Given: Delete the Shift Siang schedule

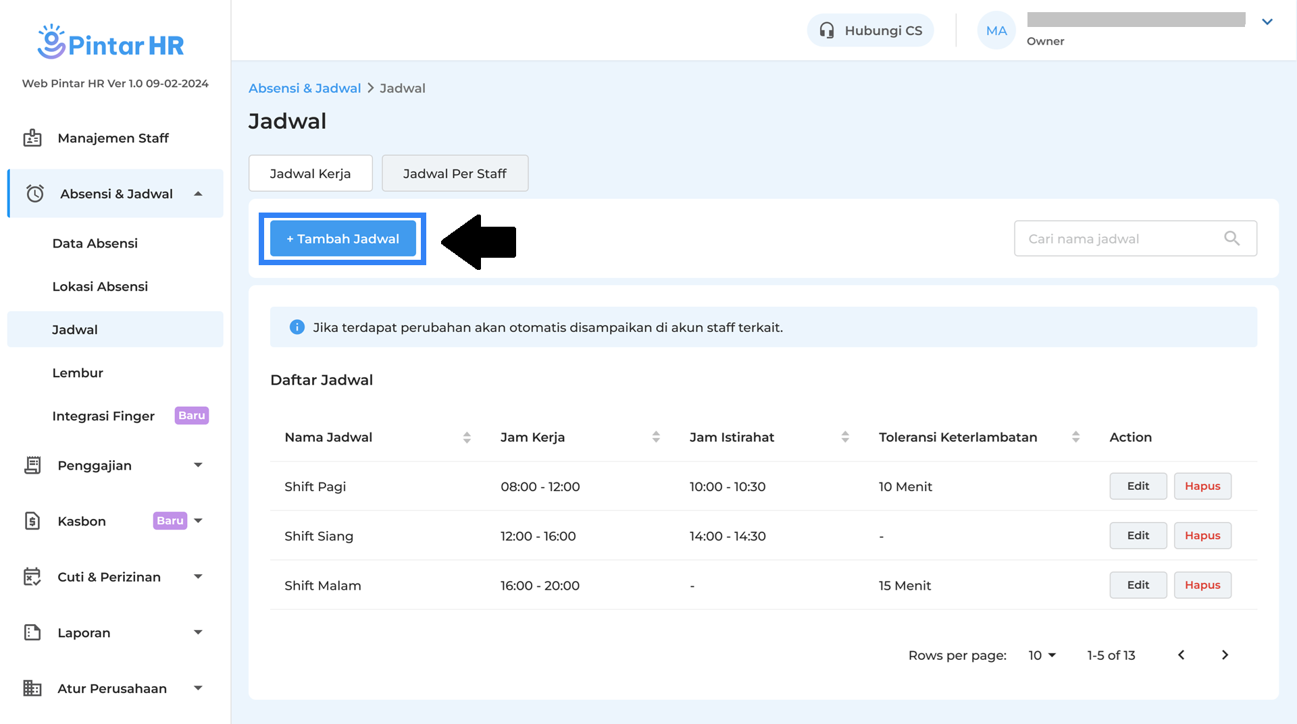Looking at the screenshot, I should point(1202,536).
